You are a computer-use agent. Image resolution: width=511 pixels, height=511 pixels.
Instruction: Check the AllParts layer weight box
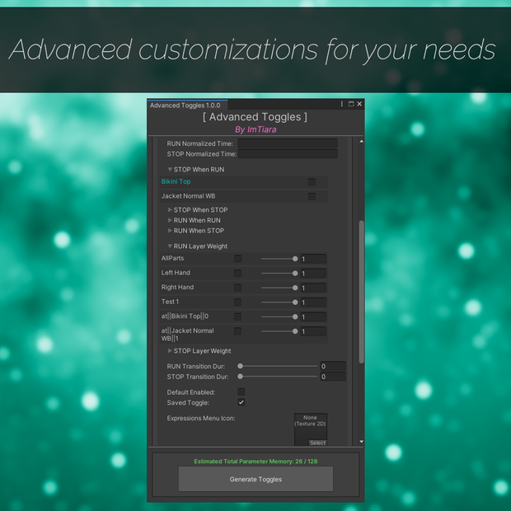[237, 259]
